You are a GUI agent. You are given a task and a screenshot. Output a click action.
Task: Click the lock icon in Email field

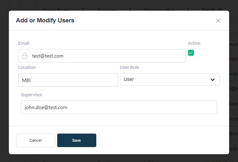(x=25, y=56)
